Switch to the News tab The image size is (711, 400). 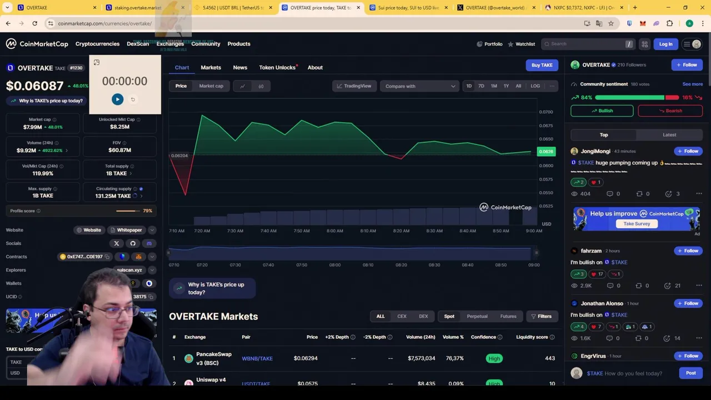[x=240, y=67]
